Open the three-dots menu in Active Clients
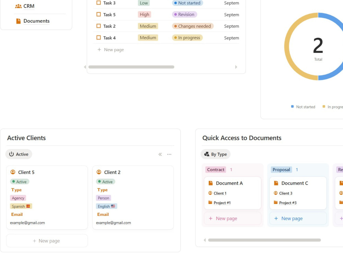The height and width of the screenshot is (257, 343). pos(169,154)
